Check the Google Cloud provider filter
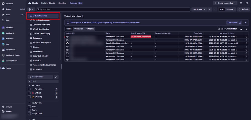This screenshot has height=120, width=251. pos(29,114)
